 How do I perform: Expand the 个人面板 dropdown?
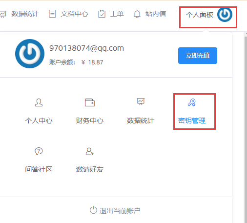tap(208, 17)
